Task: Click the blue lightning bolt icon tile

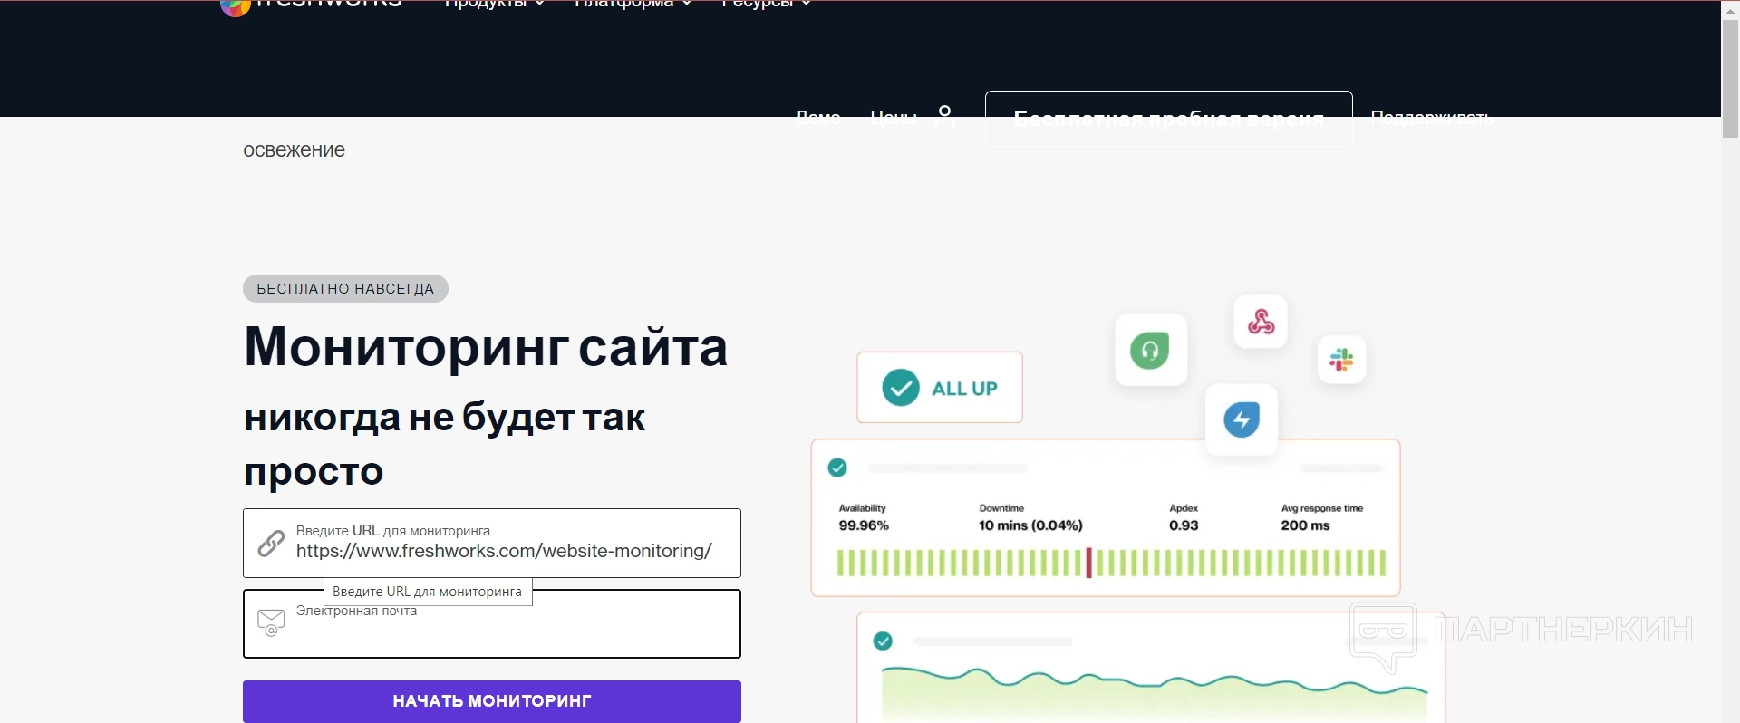Action: (1242, 419)
